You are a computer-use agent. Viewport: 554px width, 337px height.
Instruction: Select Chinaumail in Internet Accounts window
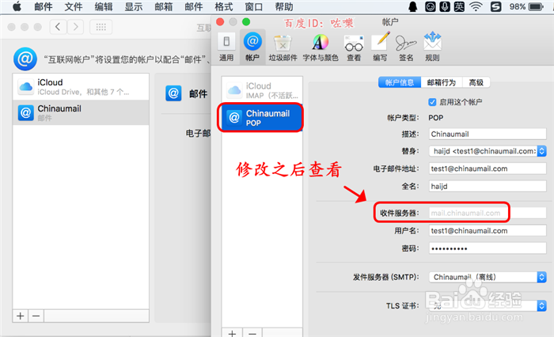pos(81,112)
